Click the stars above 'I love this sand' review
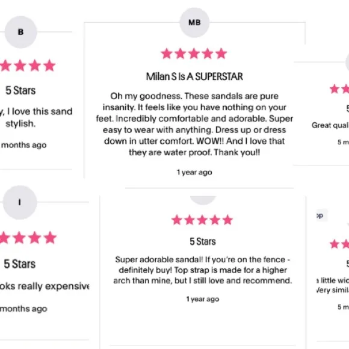Screen dimensions: 349x349 click(27, 66)
